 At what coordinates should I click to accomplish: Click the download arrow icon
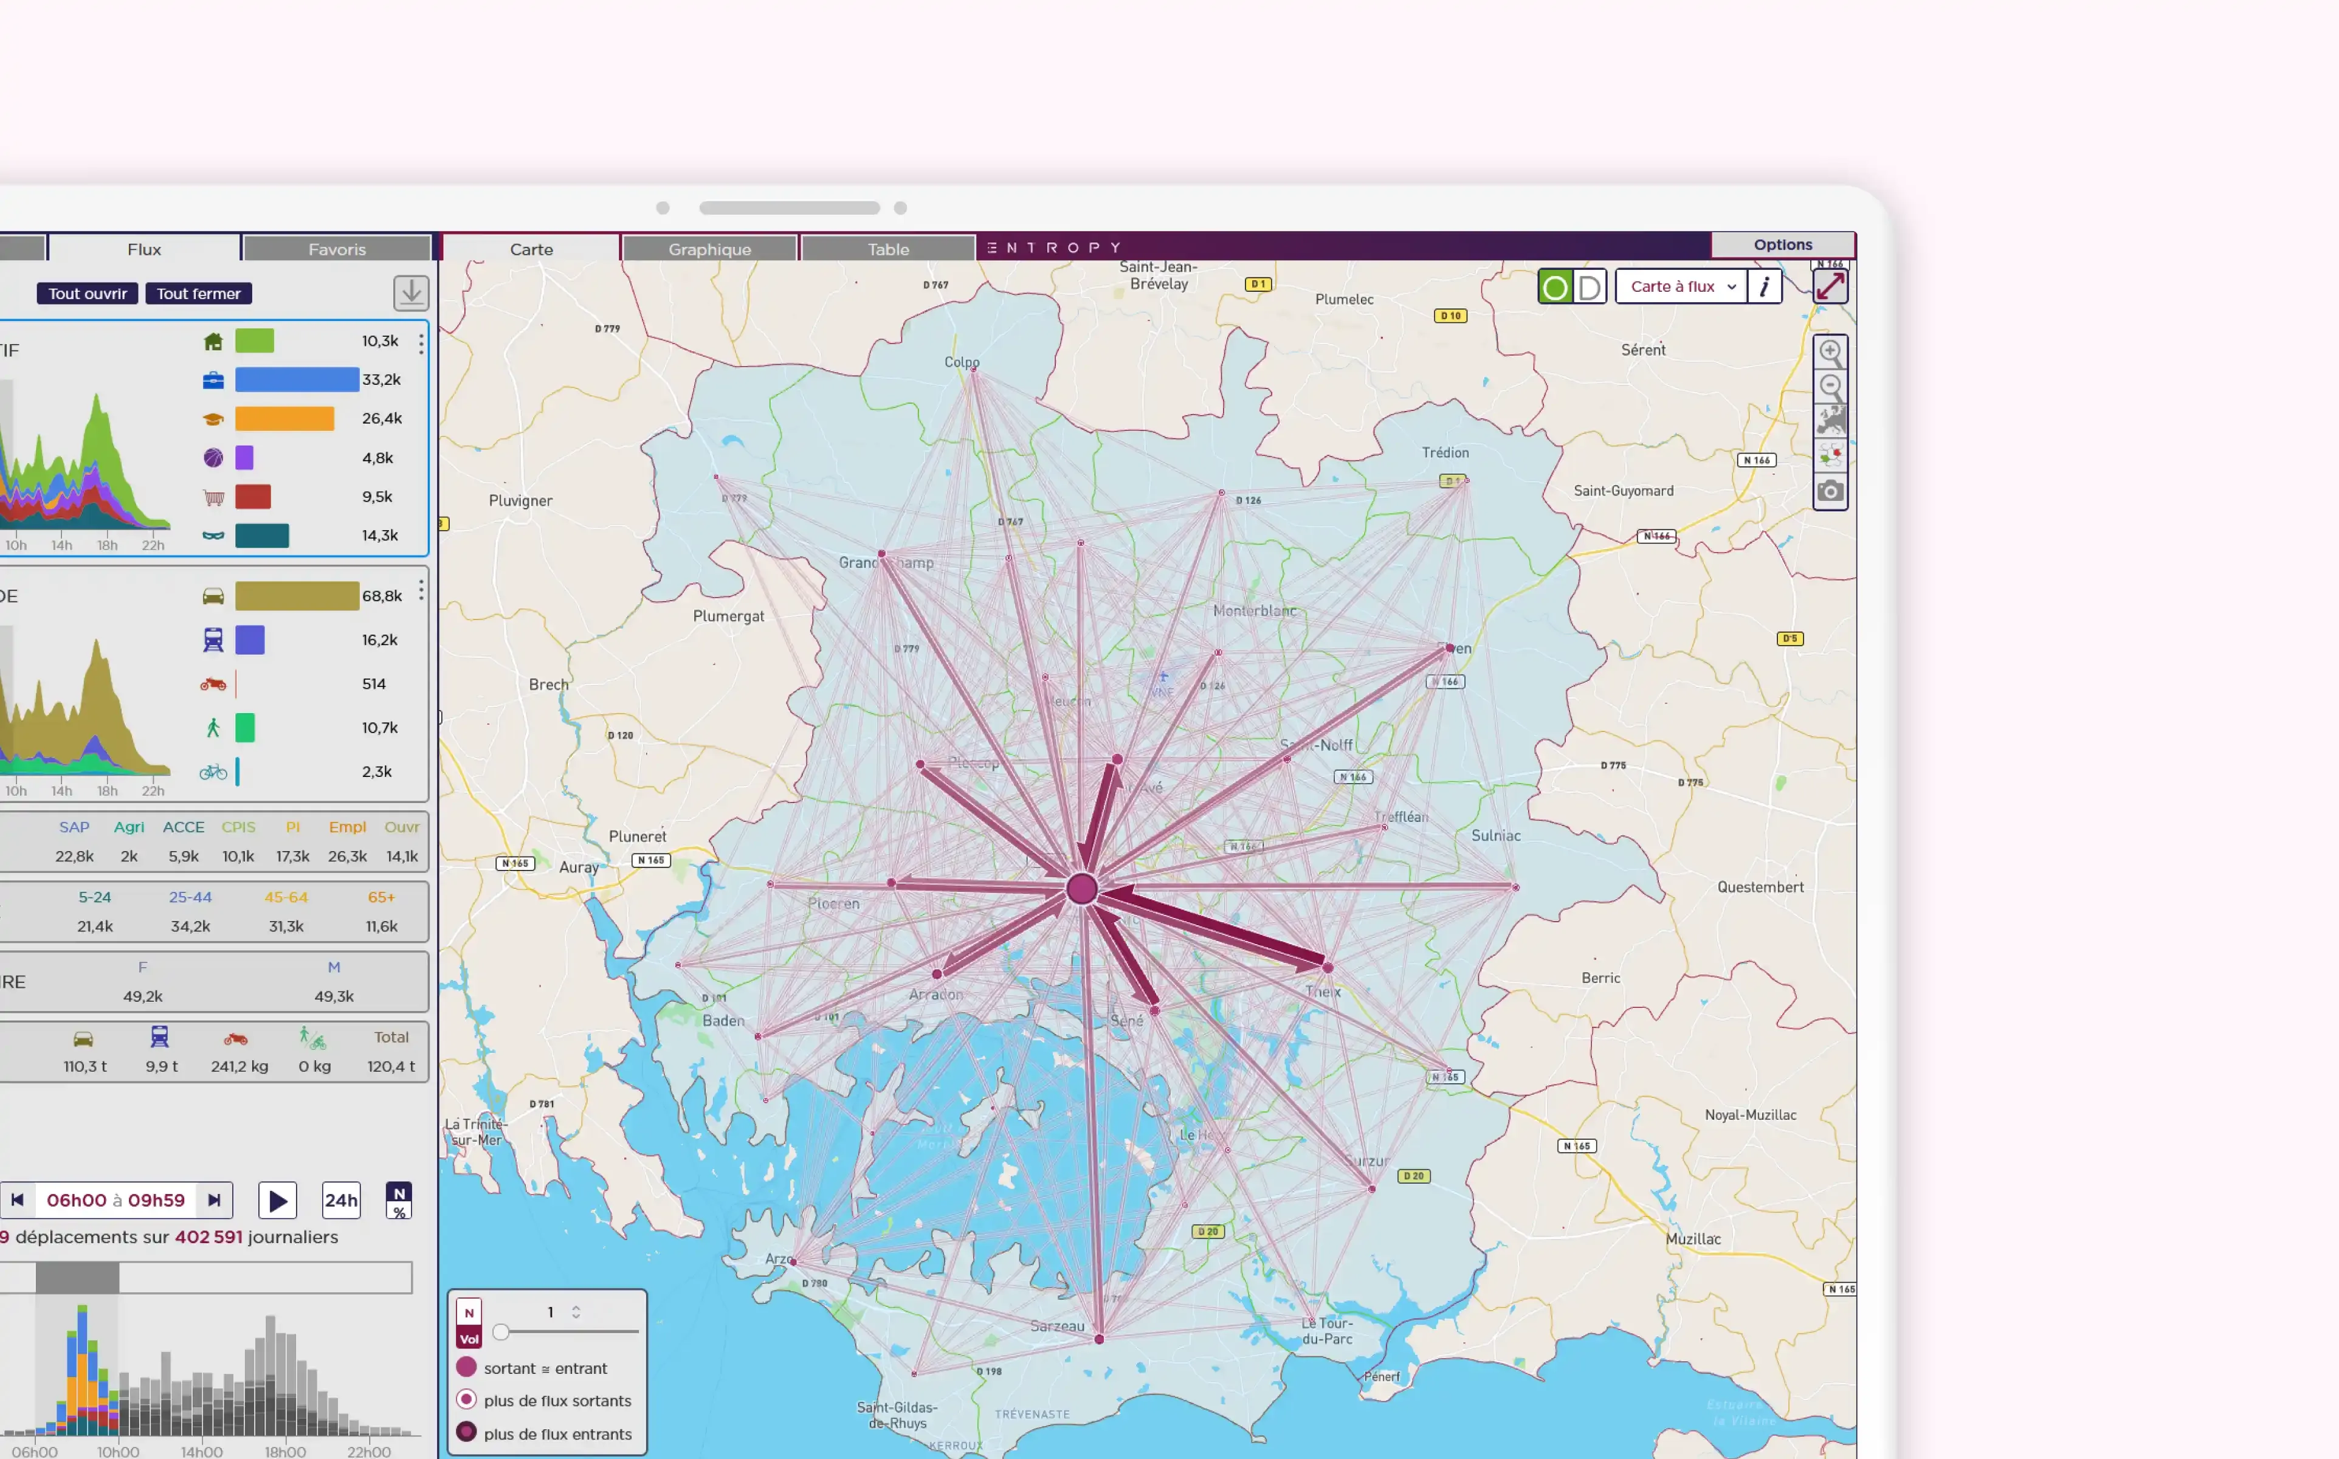(411, 292)
